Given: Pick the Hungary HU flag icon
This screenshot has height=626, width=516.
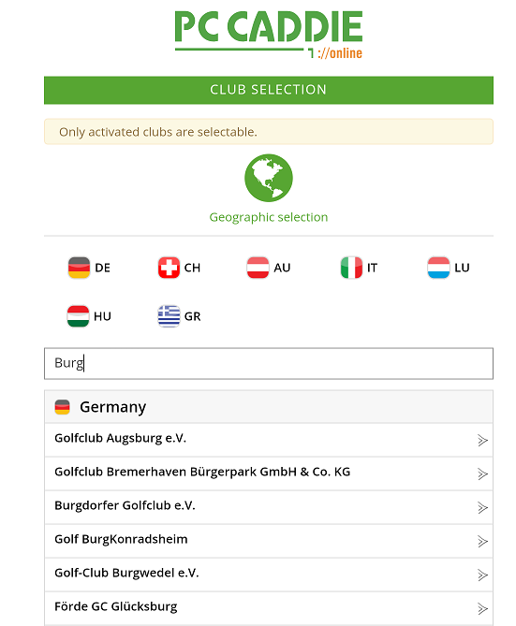Looking at the screenshot, I should (78, 316).
